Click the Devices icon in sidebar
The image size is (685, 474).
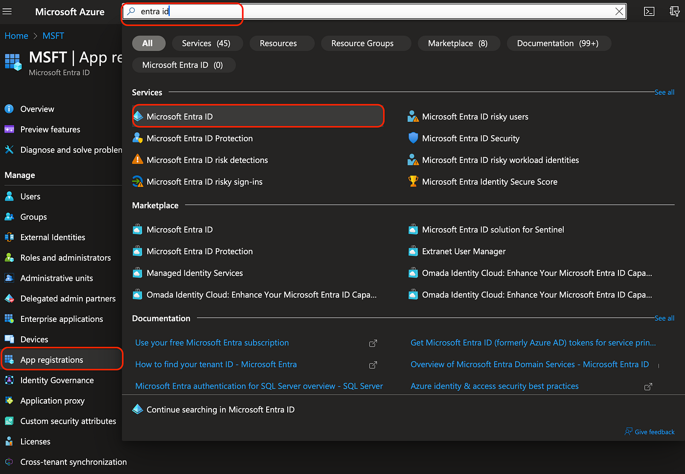(9, 339)
